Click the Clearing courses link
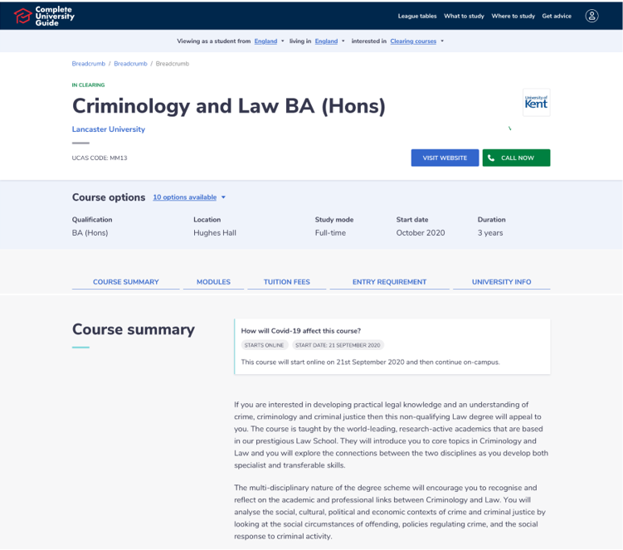 click(413, 41)
